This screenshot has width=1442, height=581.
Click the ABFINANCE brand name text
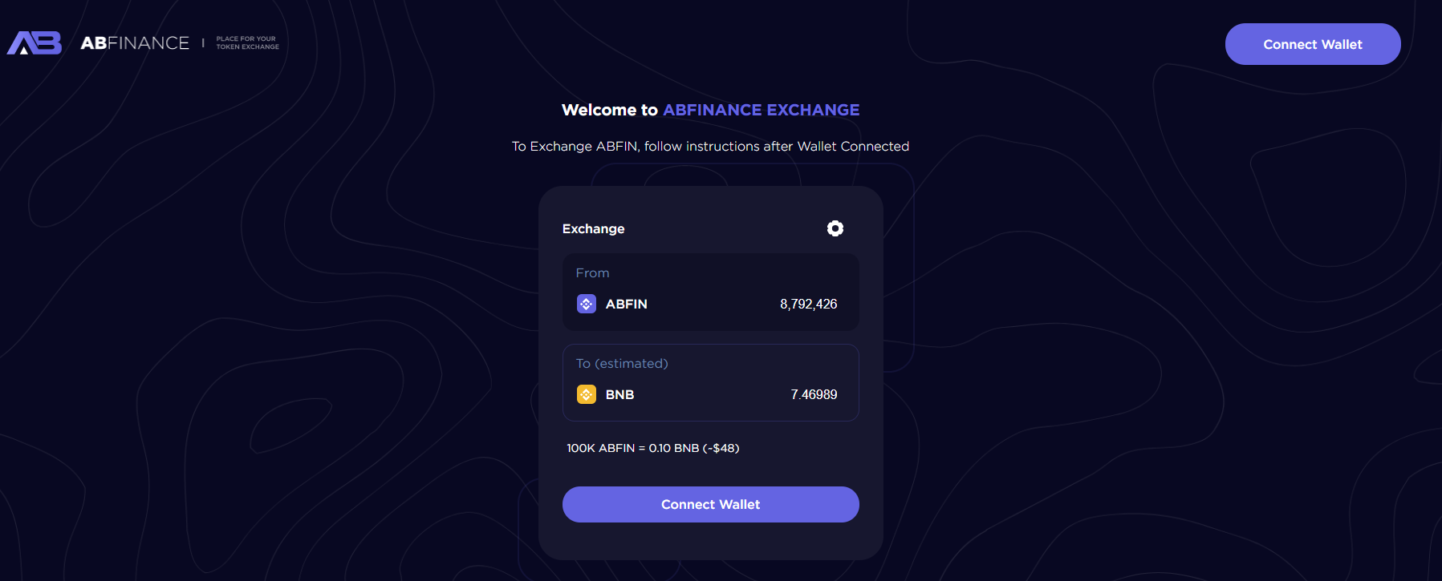135,43
